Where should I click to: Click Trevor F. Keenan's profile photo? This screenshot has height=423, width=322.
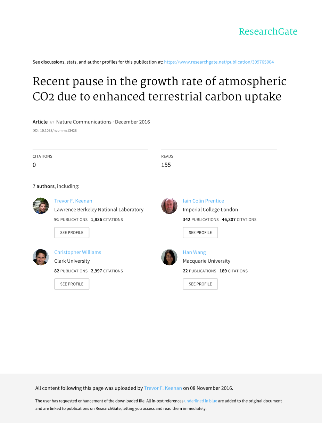[41, 206]
